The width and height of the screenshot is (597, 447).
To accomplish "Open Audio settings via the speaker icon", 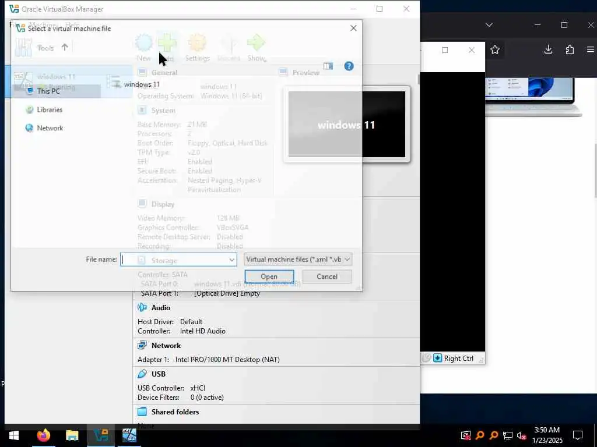I will pos(142,307).
